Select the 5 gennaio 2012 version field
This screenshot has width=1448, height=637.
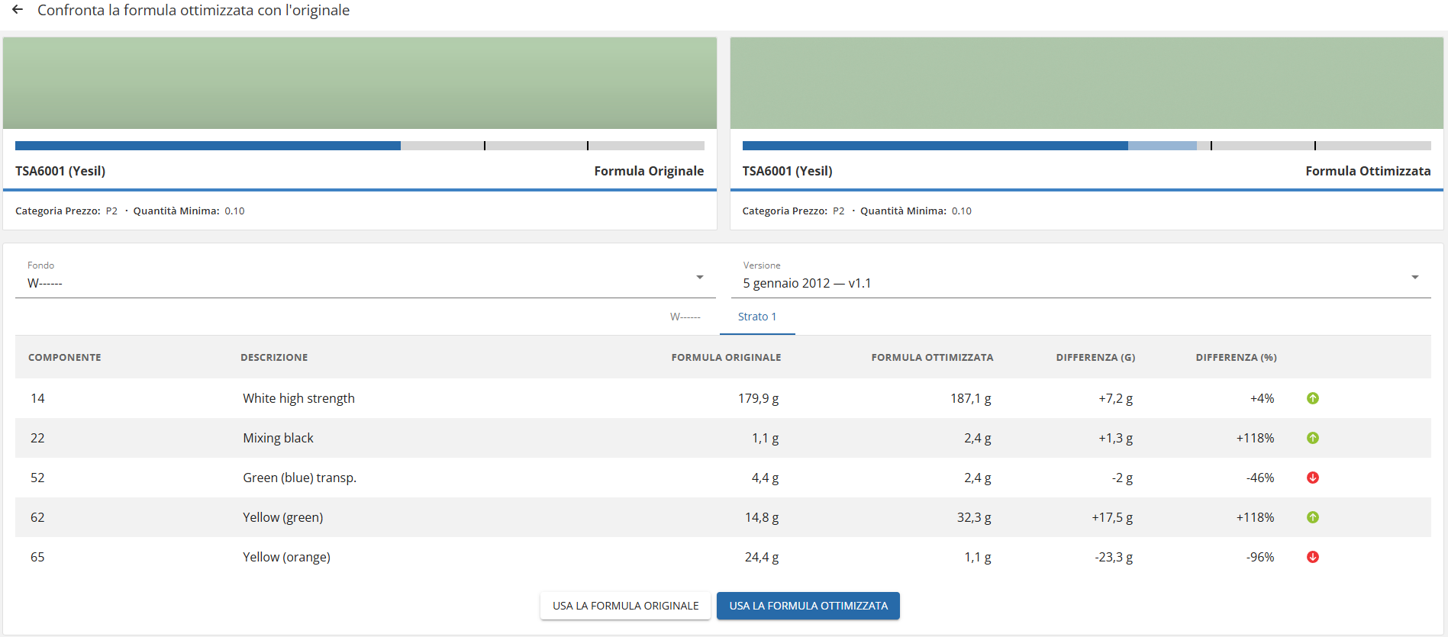(x=1081, y=277)
